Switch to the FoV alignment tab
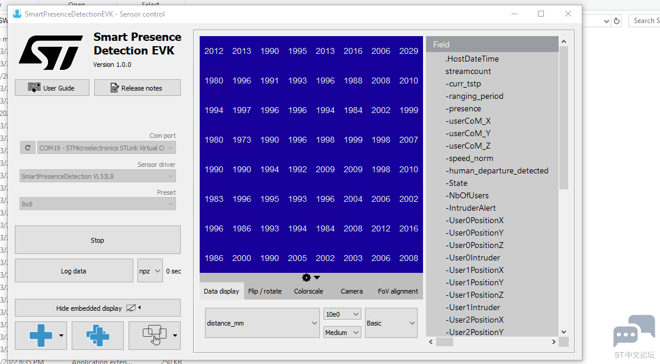Image resolution: width=660 pixels, height=364 pixels. [398, 291]
